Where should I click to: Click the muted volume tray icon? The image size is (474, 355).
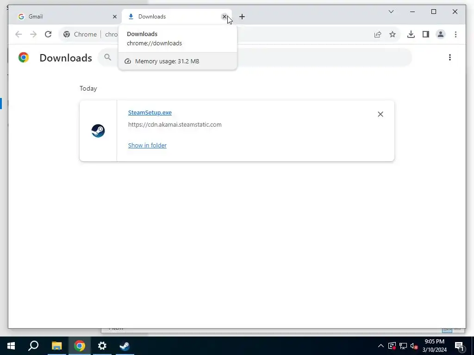pos(414,346)
